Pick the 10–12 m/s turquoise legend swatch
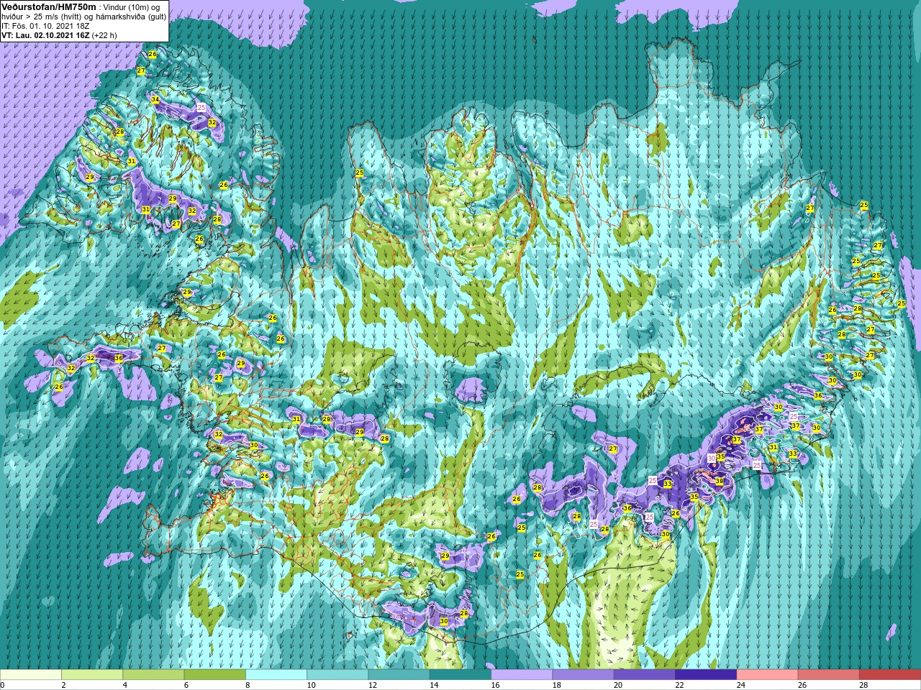 [337, 675]
